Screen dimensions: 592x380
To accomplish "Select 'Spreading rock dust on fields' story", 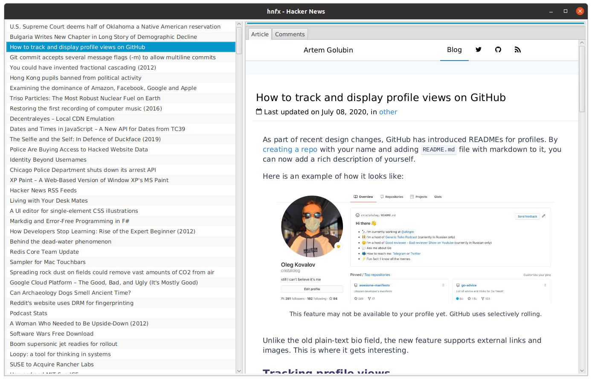I will [121, 272].
